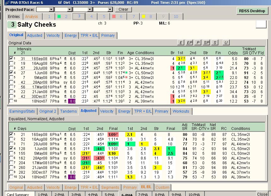Click the purple 8.0 distance cell in Original Data

coord(72,101)
